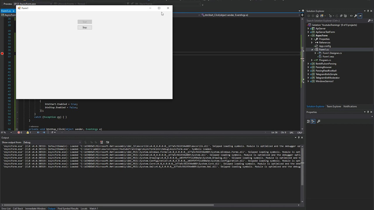Screen dimensions: 374x210
Task: Open the Immediate Window tab
Action: point(35,209)
